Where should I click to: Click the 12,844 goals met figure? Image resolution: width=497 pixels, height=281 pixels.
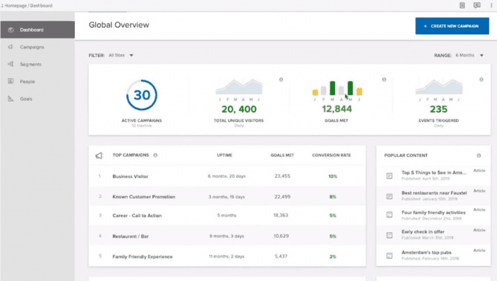[x=337, y=109]
